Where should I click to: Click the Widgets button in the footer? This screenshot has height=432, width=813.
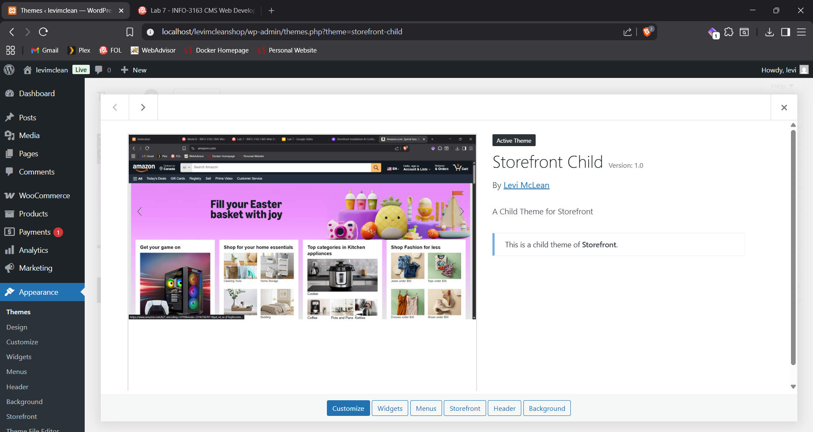[390, 408]
